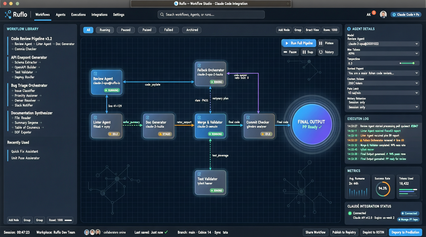The height and width of the screenshot is (237, 426).
Task: Click the warning icon in the execution log
Action: 361,140
